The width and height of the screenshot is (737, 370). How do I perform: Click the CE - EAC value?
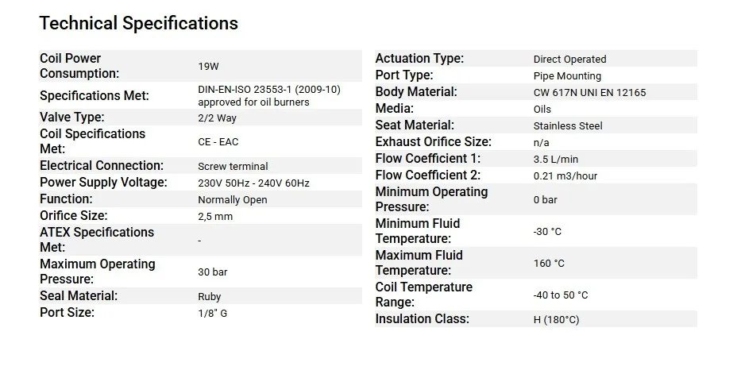click(217, 142)
